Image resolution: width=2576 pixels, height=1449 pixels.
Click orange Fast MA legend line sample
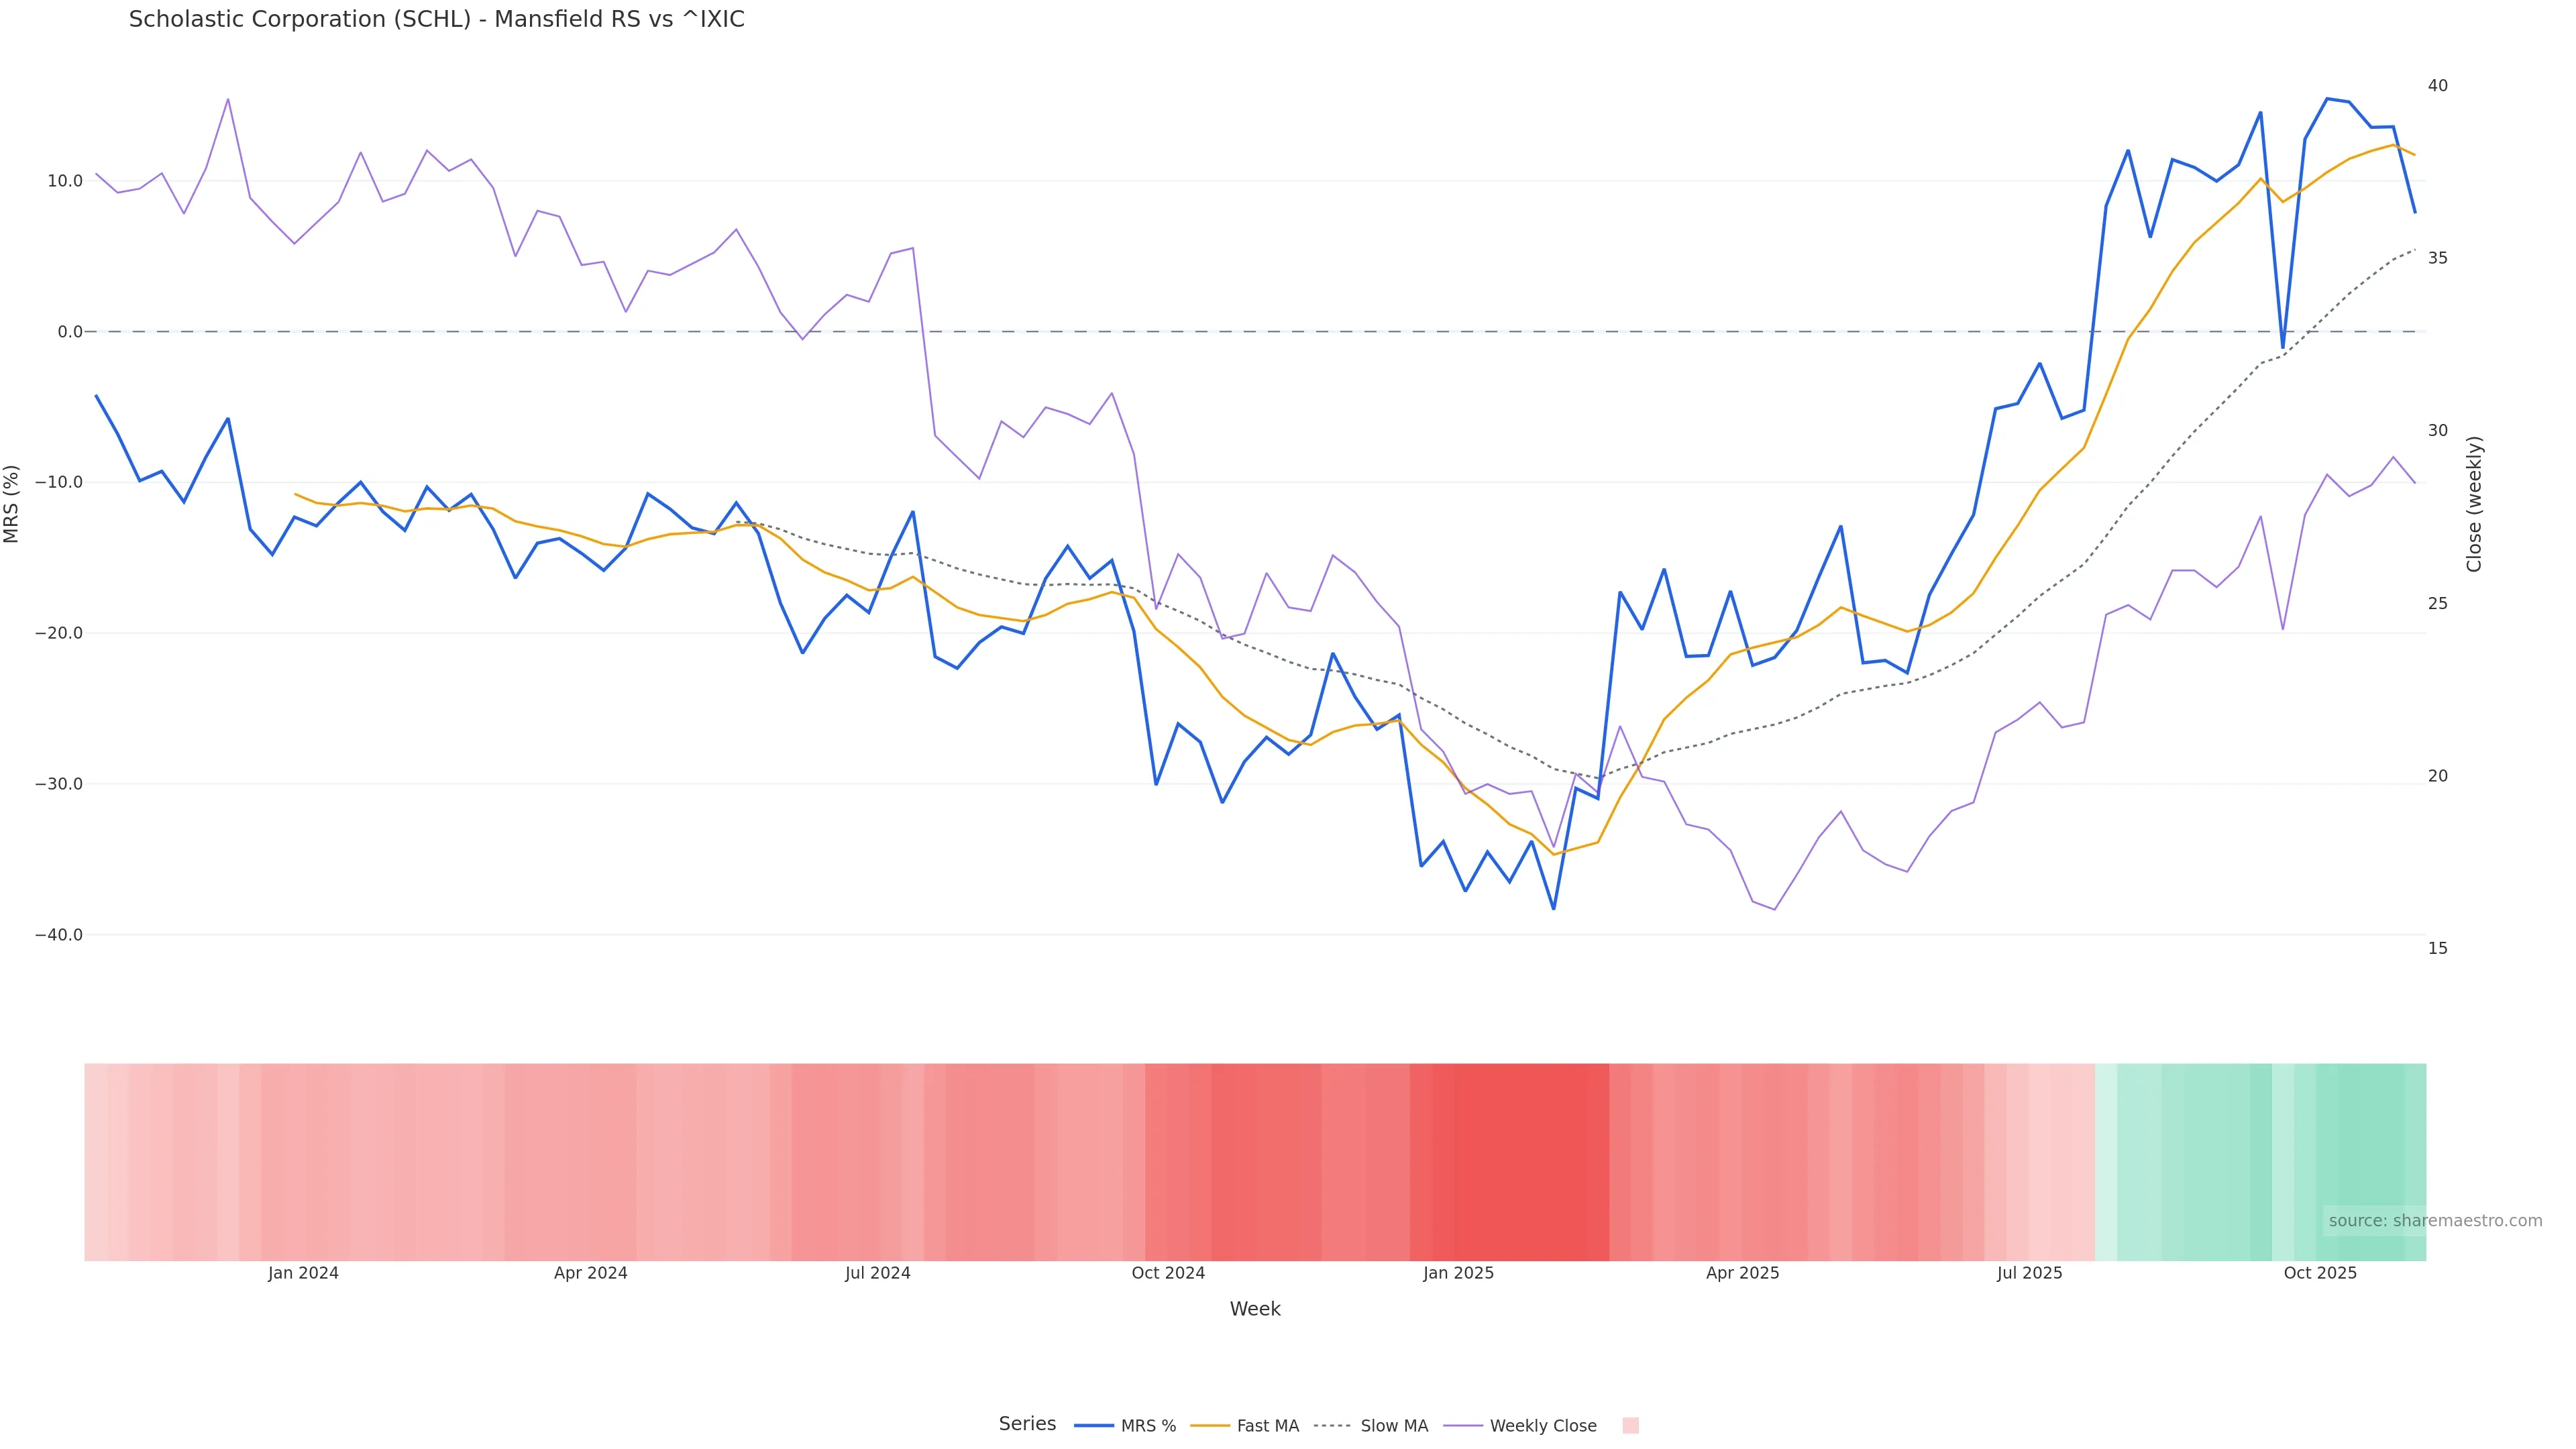tap(1210, 1426)
